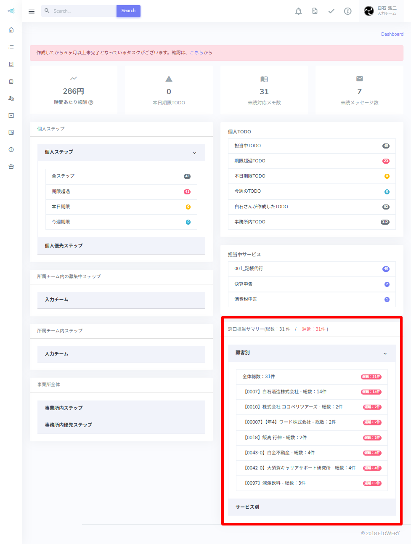Click the phone memo document icon
This screenshot has width=411, height=544.
(315, 11)
